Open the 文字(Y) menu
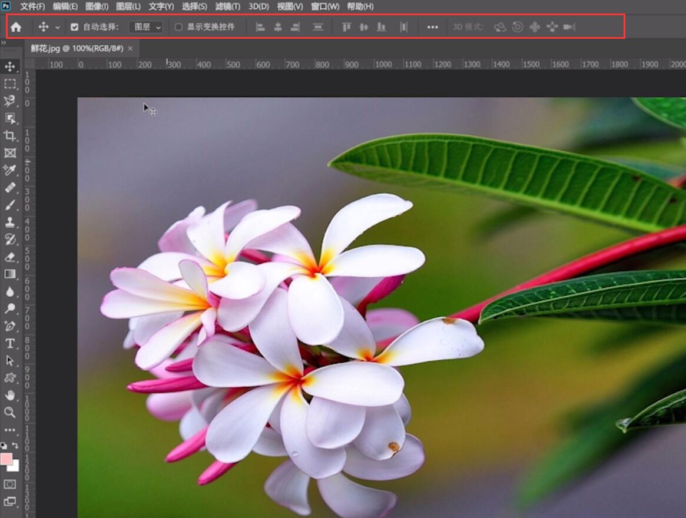Viewport: 686px width, 518px height. pyautogui.click(x=161, y=6)
